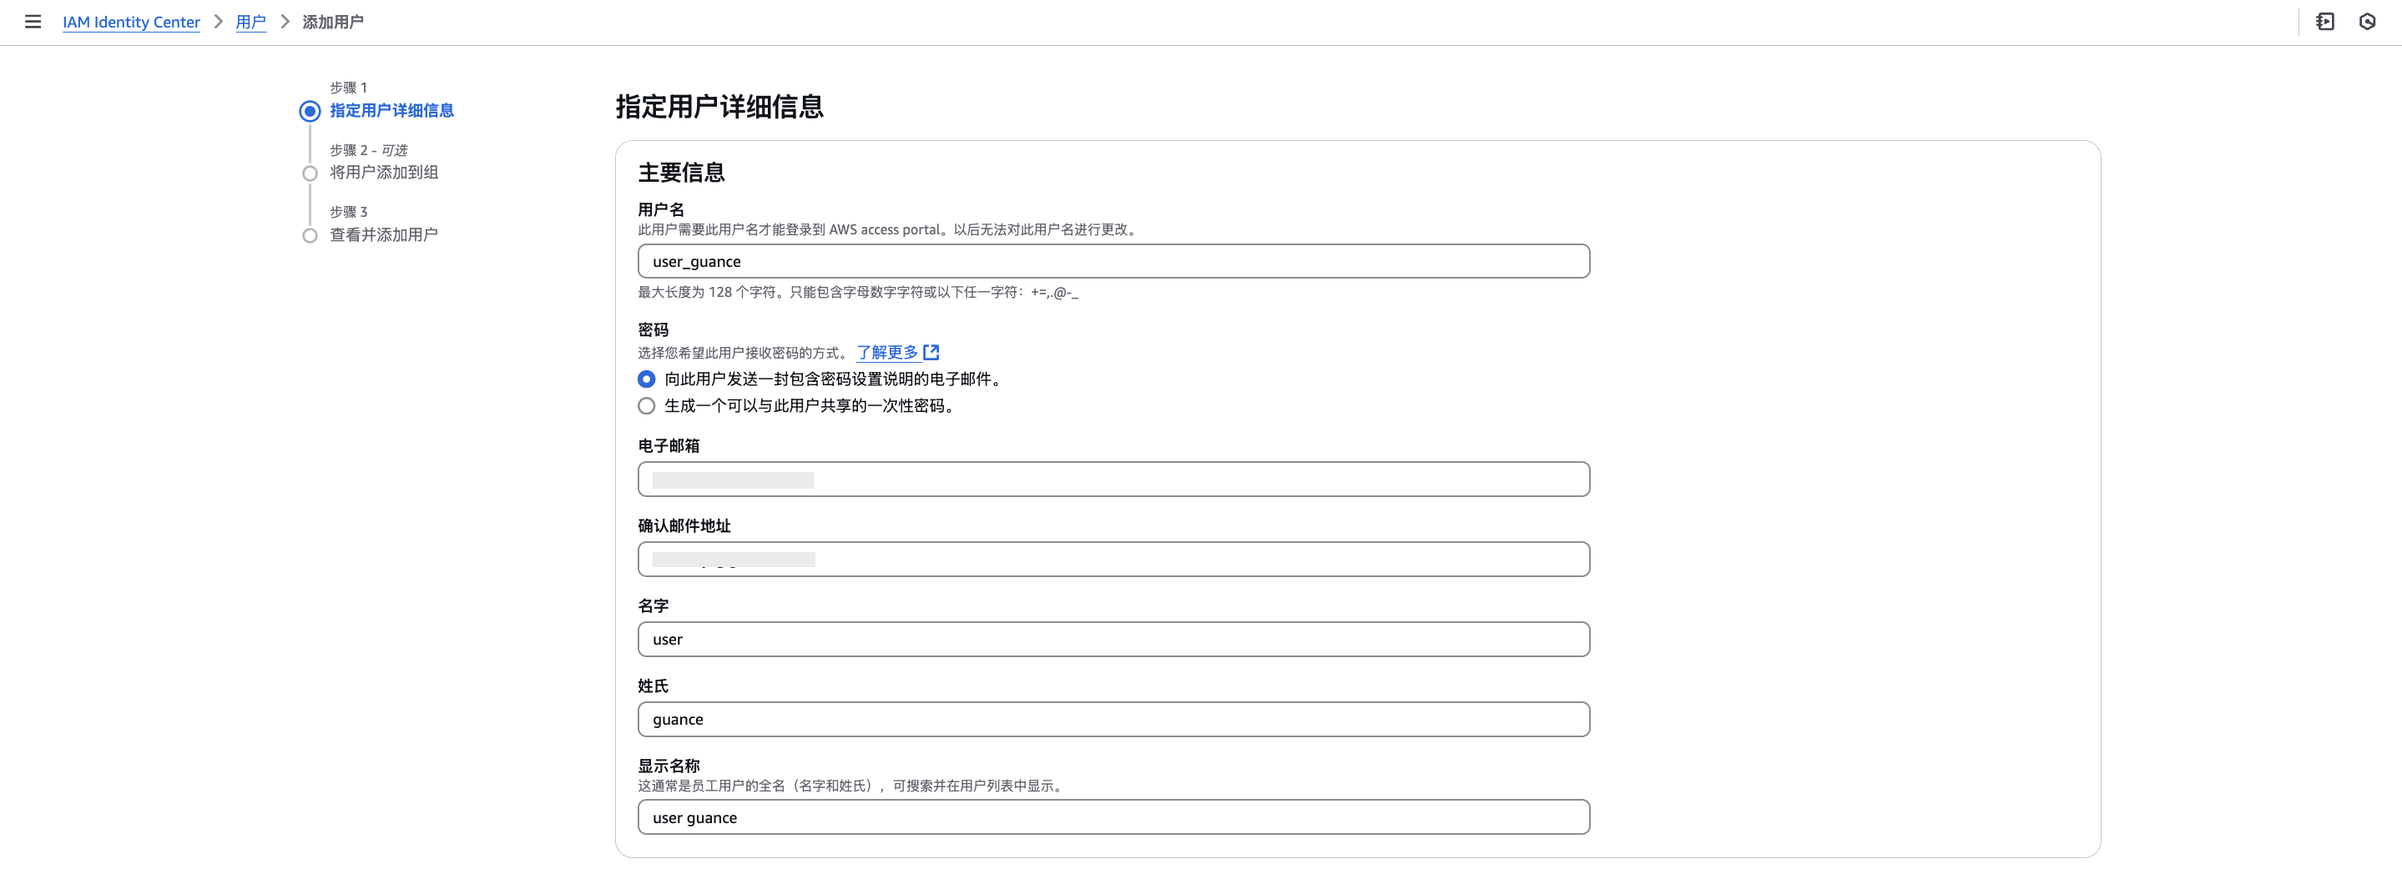The width and height of the screenshot is (2402, 879).
Task: Open the hamburger navigation menu
Action: pyautogui.click(x=33, y=22)
